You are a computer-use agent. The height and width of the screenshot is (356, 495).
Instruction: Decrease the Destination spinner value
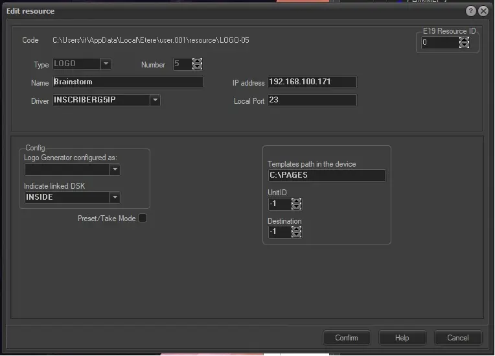tap(296, 235)
